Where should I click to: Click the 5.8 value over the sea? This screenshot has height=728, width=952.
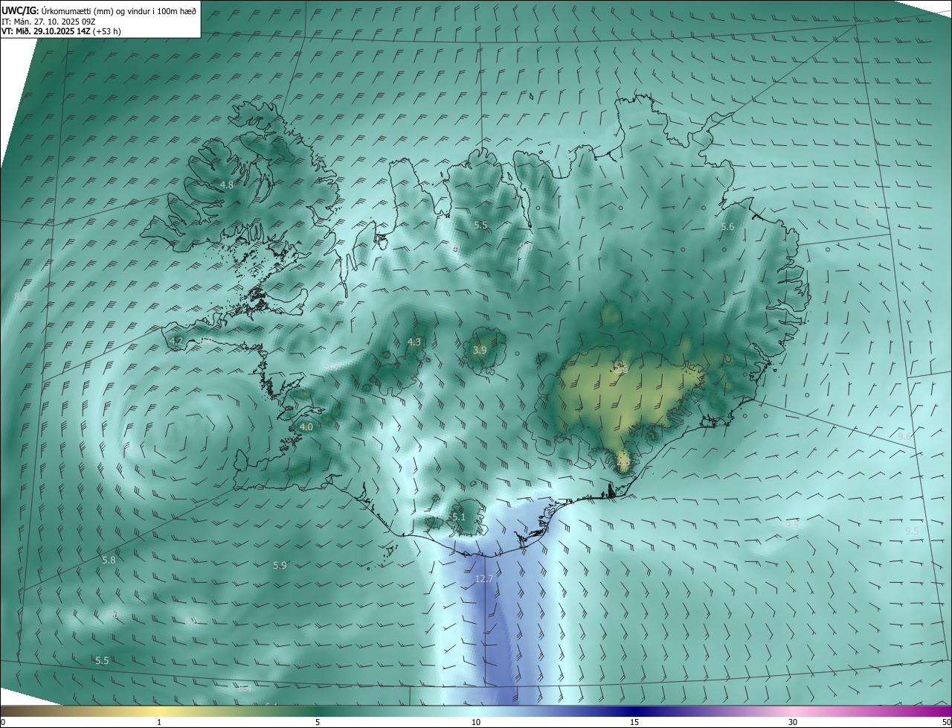click(x=109, y=560)
